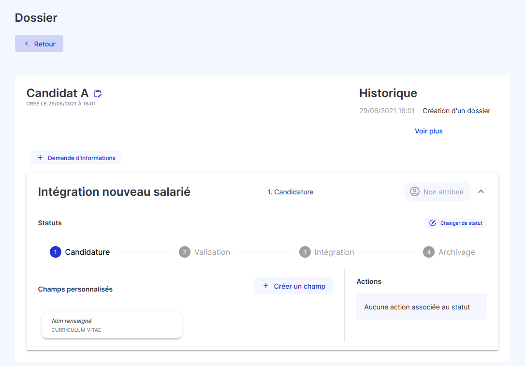Open the Changer de statut picker

[455, 222]
